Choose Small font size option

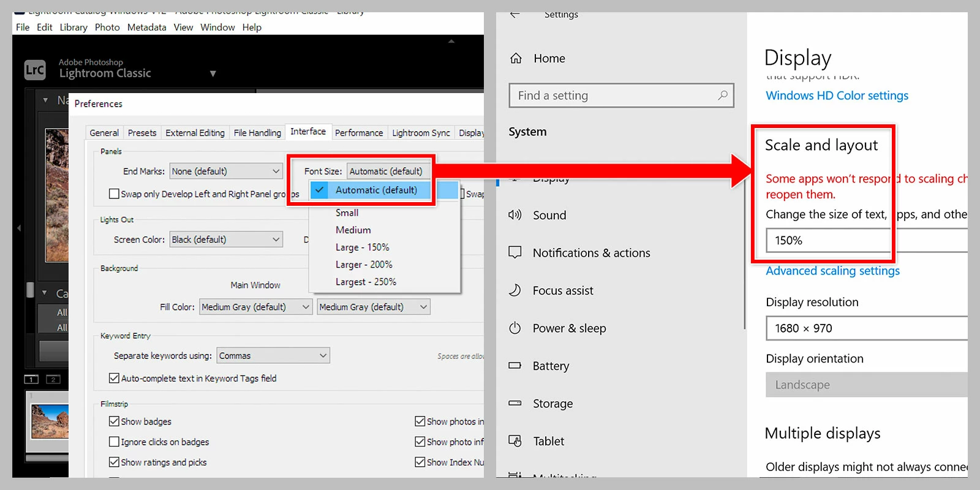pyautogui.click(x=347, y=213)
